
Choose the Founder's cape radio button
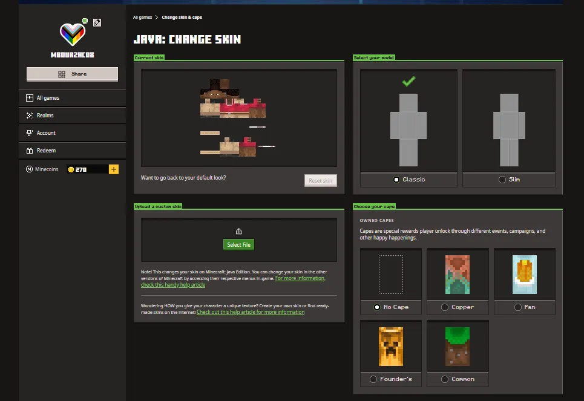[373, 379]
